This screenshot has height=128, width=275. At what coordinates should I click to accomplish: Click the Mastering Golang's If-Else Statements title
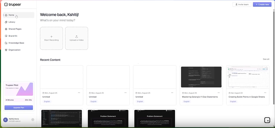click(x=200, y=97)
